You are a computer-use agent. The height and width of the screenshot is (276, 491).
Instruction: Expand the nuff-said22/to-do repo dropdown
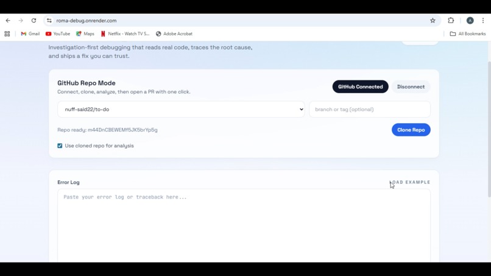tap(181, 109)
